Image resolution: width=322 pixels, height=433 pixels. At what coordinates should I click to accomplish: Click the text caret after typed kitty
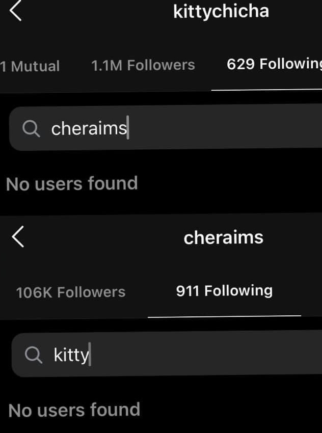click(x=90, y=355)
